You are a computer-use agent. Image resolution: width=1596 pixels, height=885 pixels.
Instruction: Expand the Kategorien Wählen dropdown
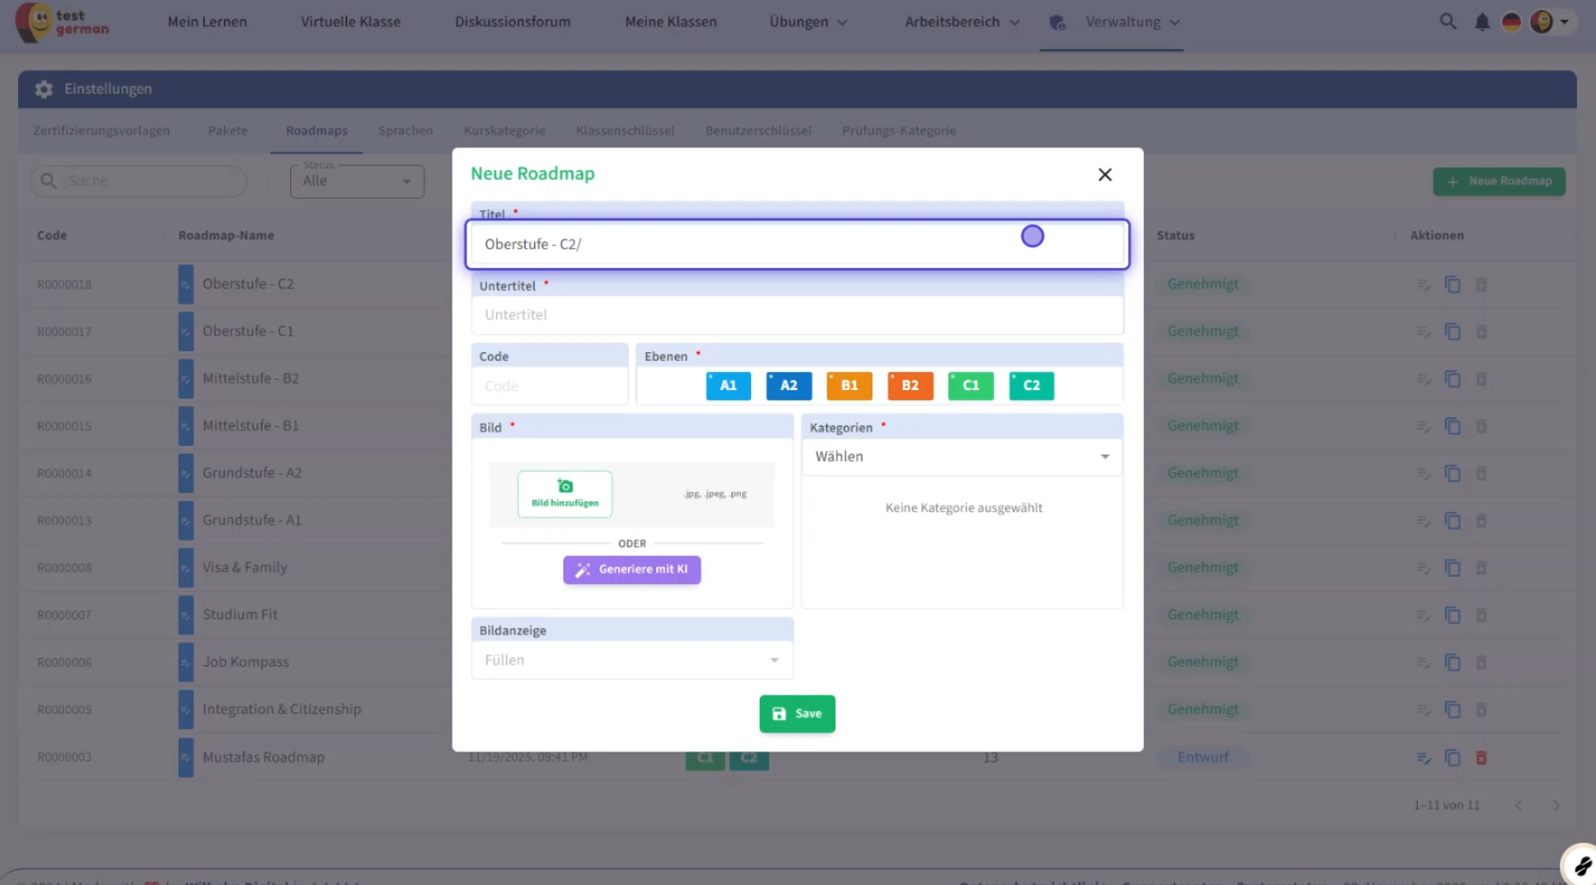[961, 457]
